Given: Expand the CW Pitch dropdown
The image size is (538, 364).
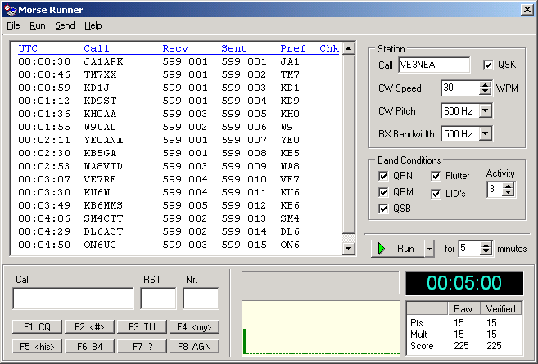Looking at the screenshot, I should tap(485, 110).
